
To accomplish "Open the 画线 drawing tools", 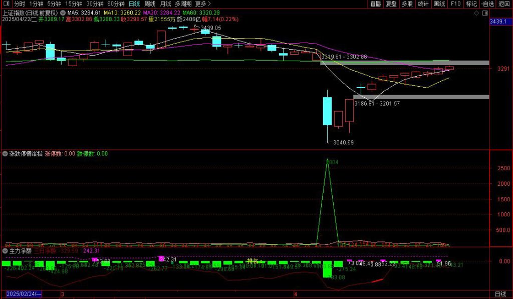I will (x=439, y=4).
